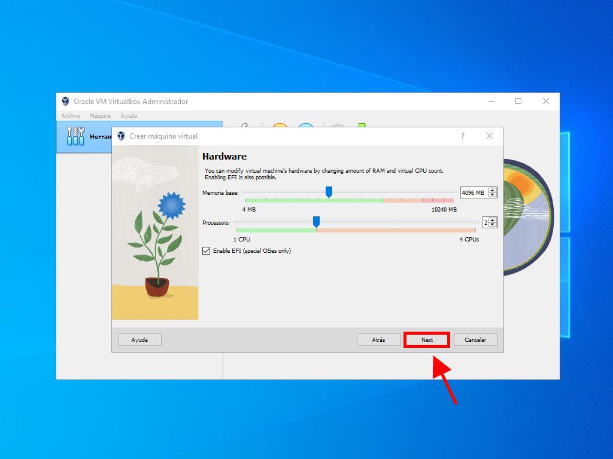Open the Máquina menu

coord(100,116)
